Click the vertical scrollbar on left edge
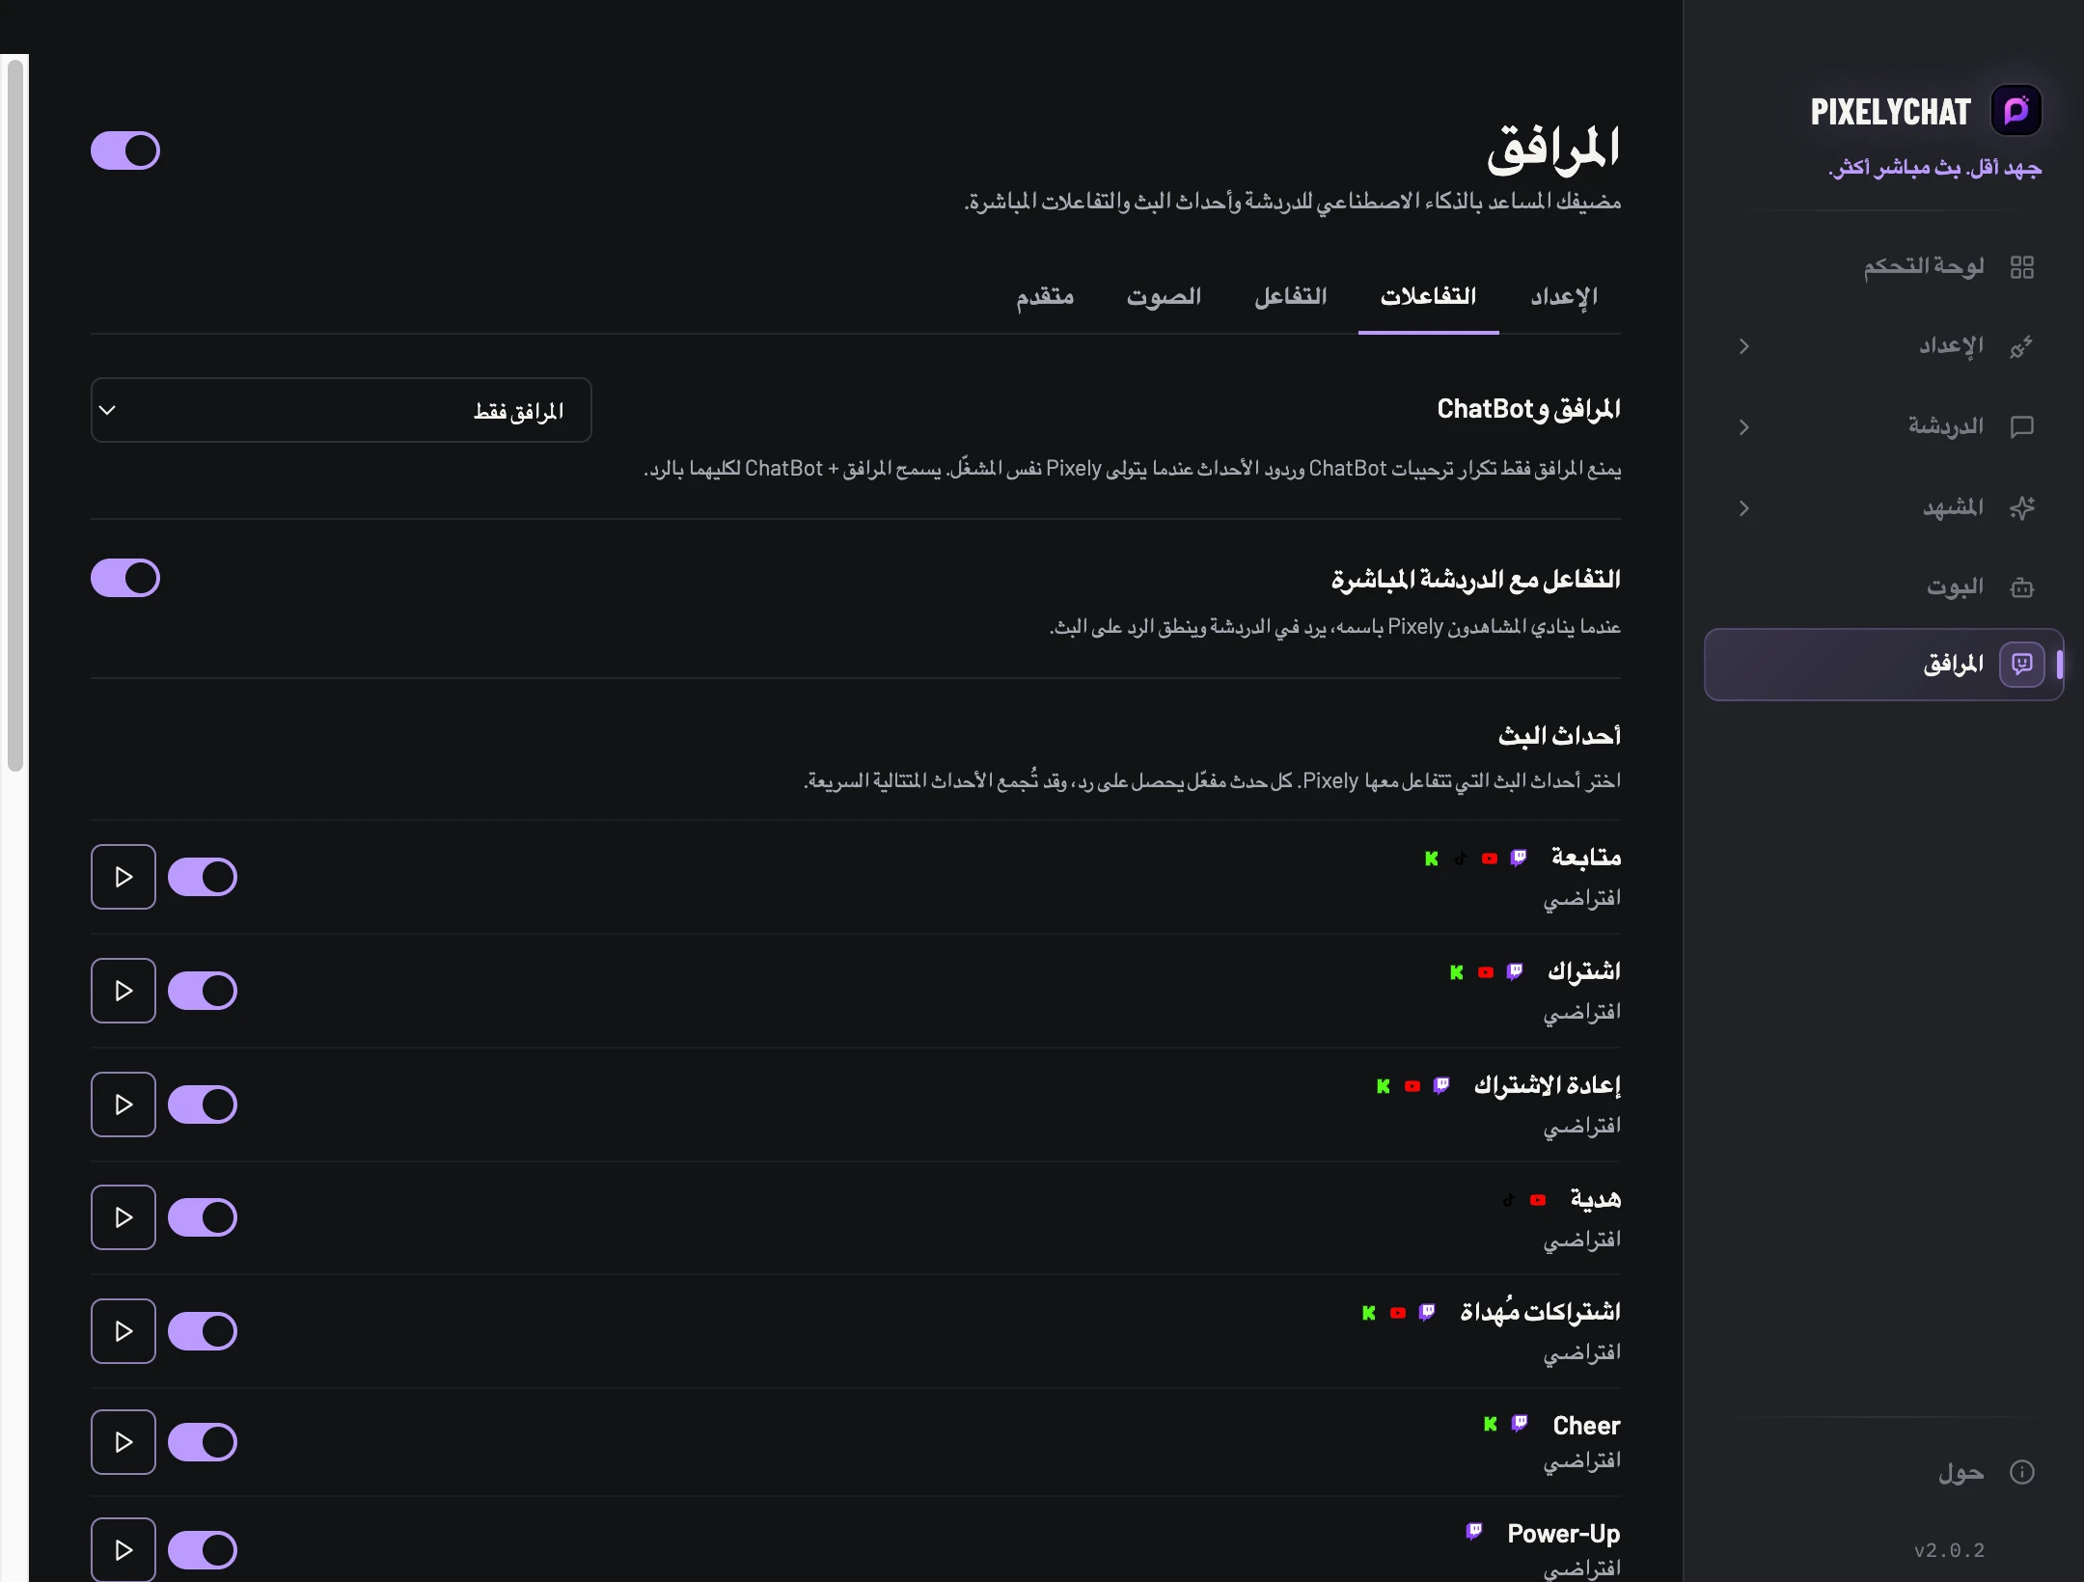This screenshot has height=1582, width=2084. coord(14,415)
